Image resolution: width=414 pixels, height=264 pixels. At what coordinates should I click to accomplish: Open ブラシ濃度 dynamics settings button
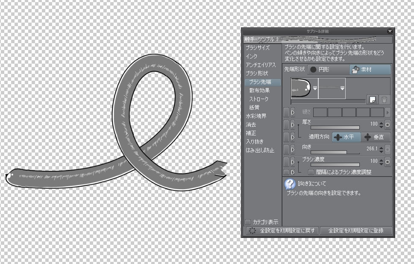[x=388, y=161]
